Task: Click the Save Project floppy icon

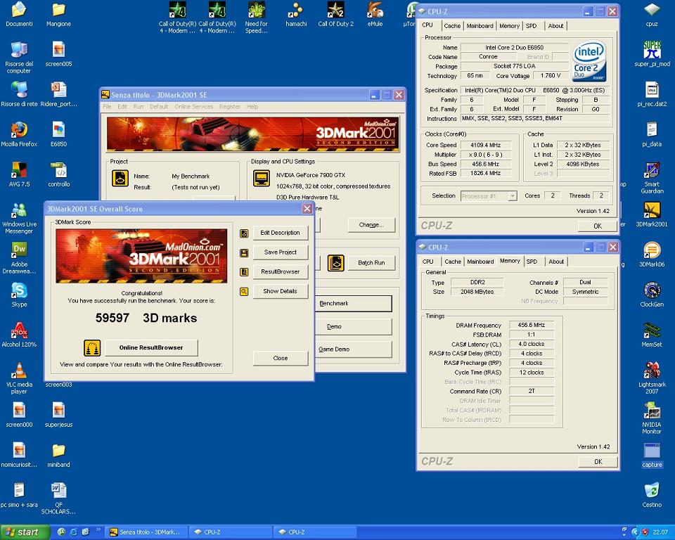Action: point(244,253)
